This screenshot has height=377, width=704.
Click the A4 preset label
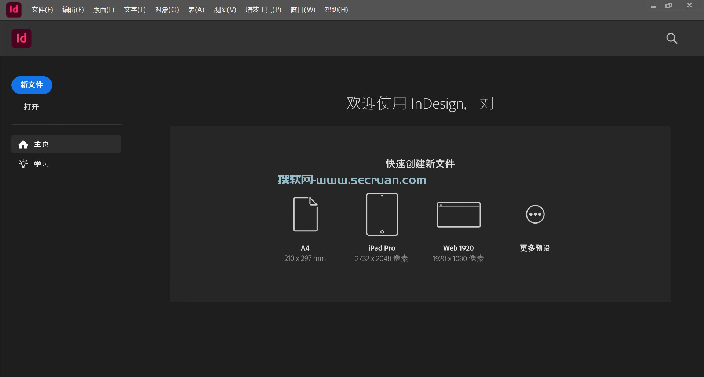305,248
